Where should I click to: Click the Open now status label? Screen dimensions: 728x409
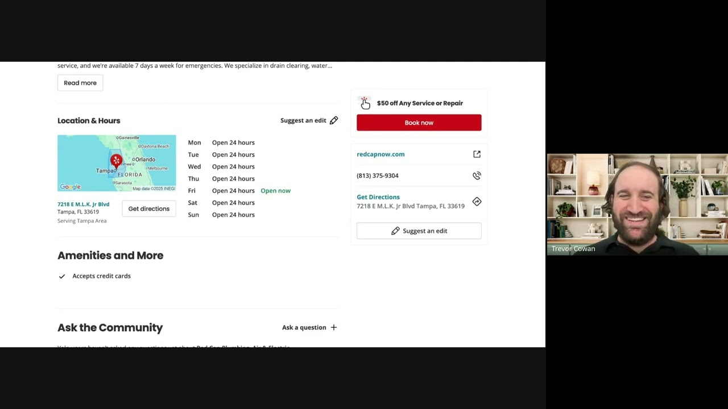(x=275, y=191)
